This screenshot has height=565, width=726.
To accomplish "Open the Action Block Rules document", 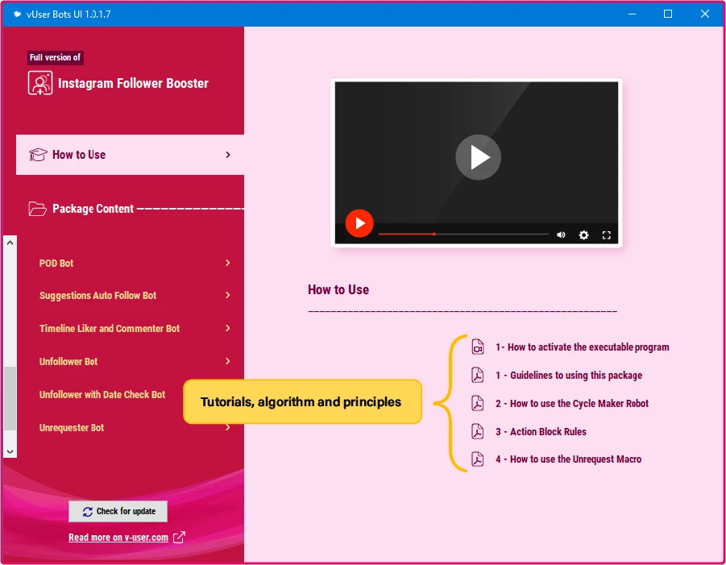I will click(x=541, y=432).
